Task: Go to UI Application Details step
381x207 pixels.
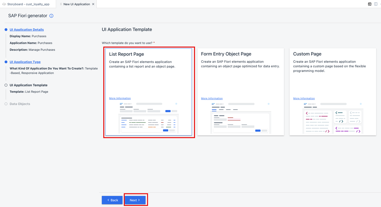Action: click(x=27, y=30)
